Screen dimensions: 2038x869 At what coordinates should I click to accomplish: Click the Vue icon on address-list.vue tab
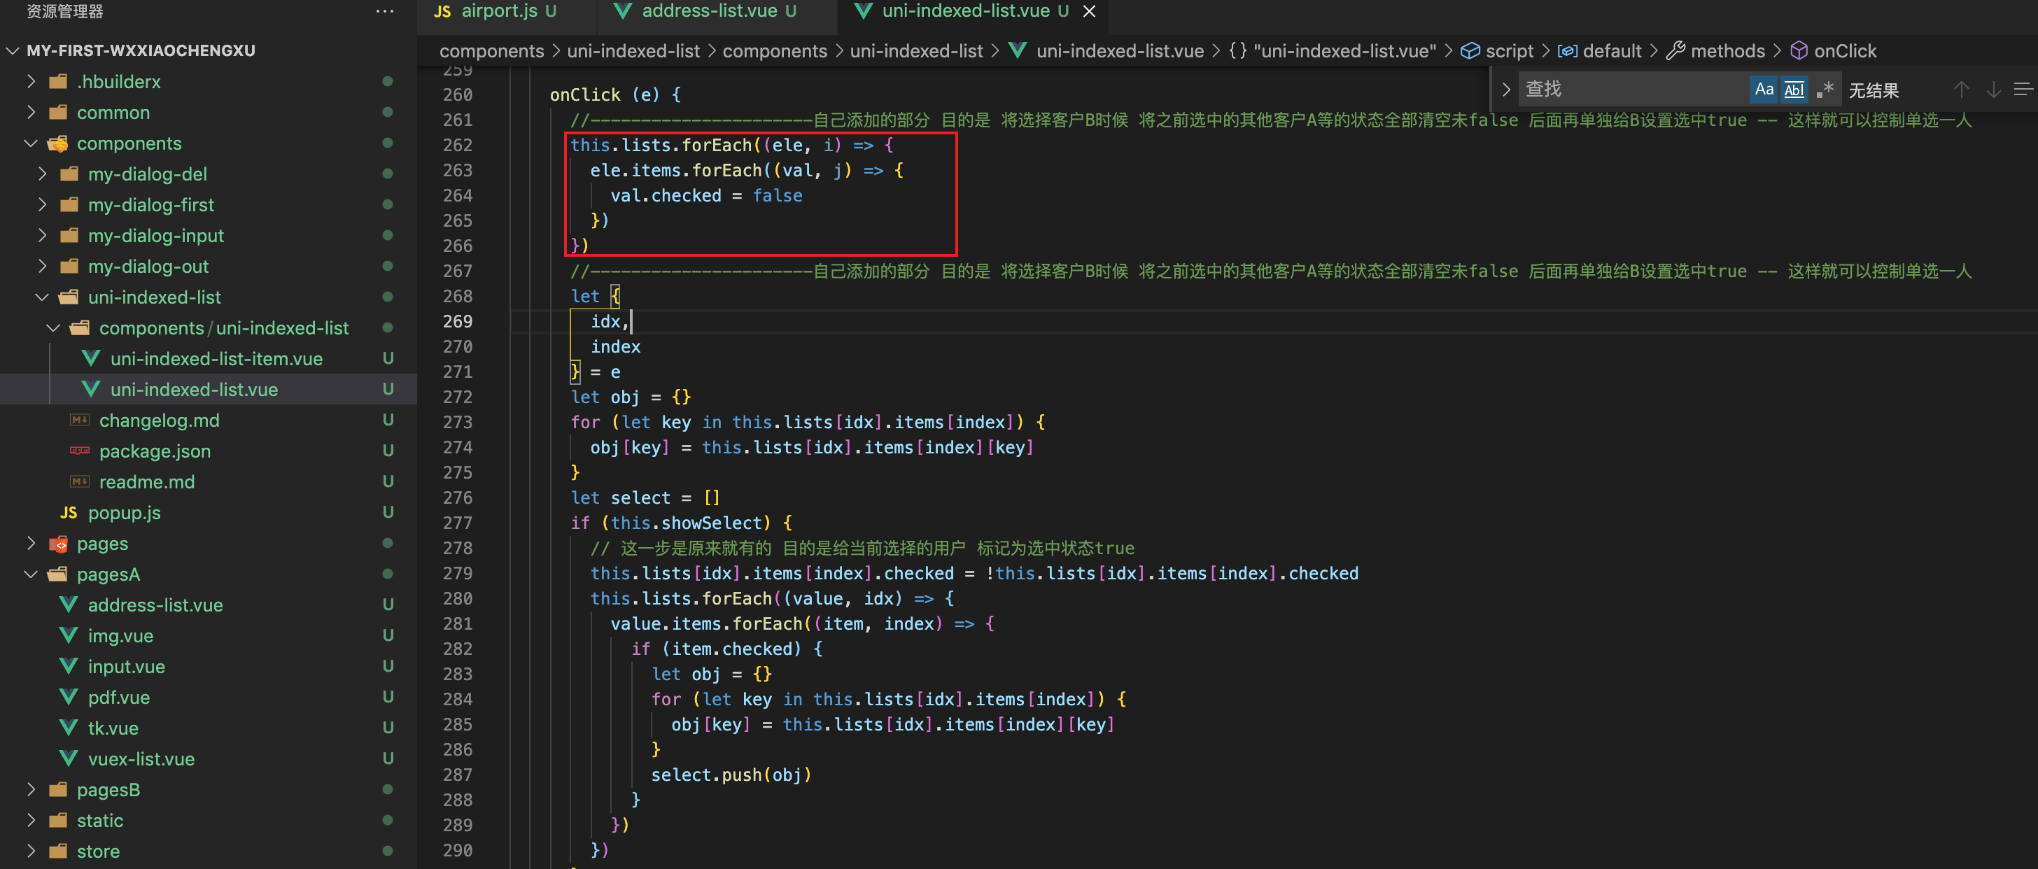pyautogui.click(x=623, y=11)
